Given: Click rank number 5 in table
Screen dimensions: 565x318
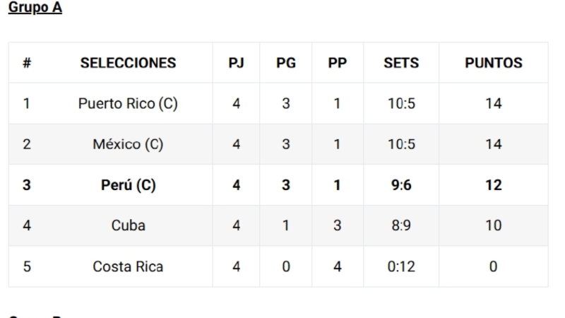Looking at the screenshot, I should (x=27, y=267).
